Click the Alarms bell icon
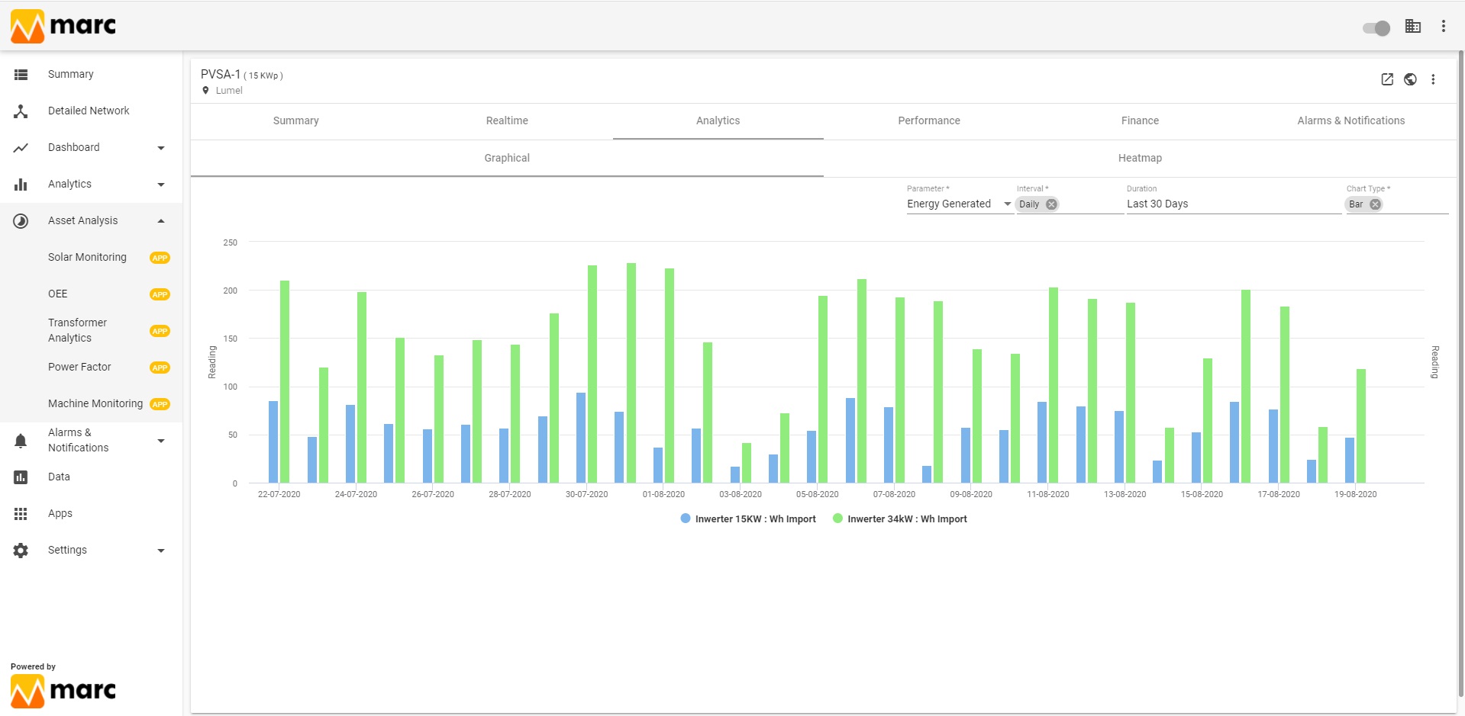 point(21,441)
